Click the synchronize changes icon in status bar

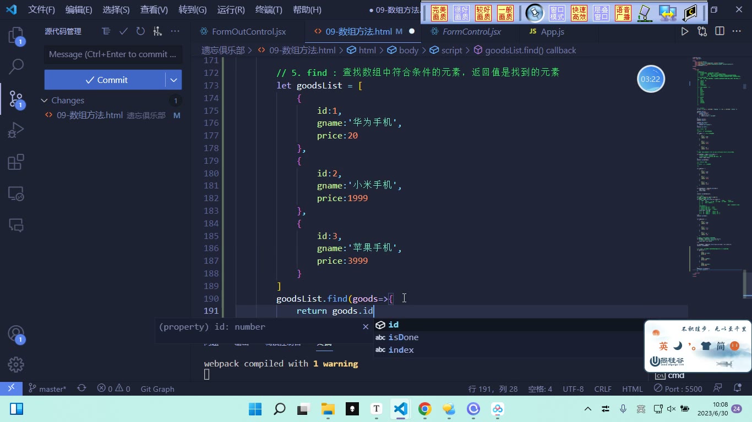point(81,388)
